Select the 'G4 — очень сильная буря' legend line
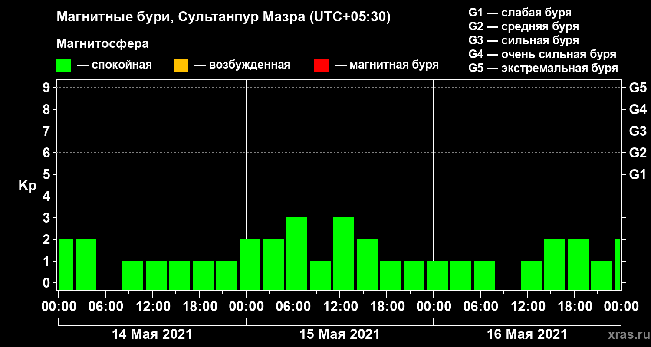This screenshot has height=347, width=651. coord(542,54)
